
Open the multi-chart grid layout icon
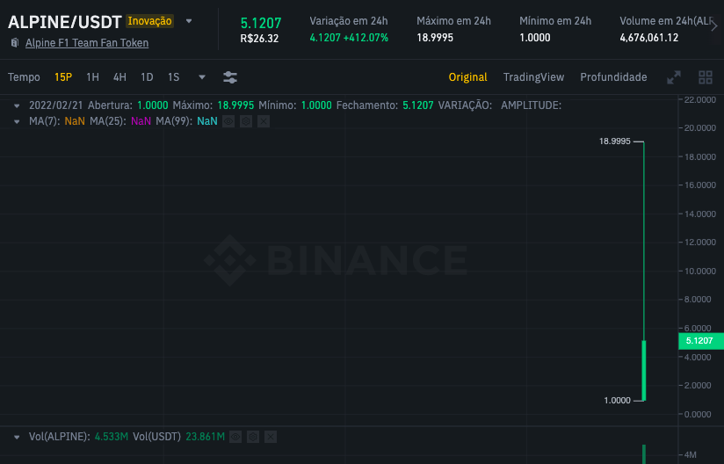pyautogui.click(x=706, y=77)
